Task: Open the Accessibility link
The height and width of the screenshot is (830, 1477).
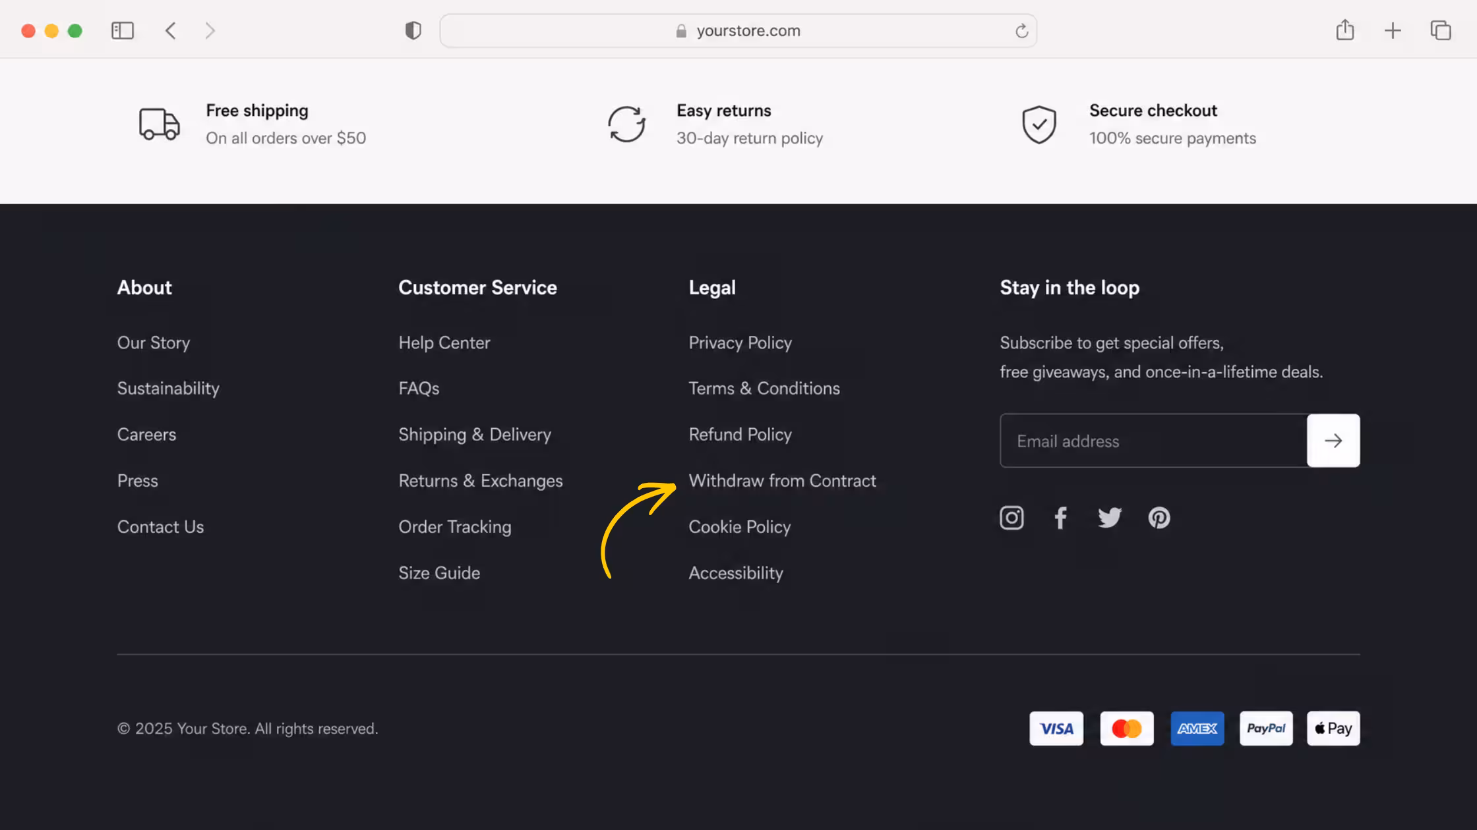Action: tap(736, 573)
